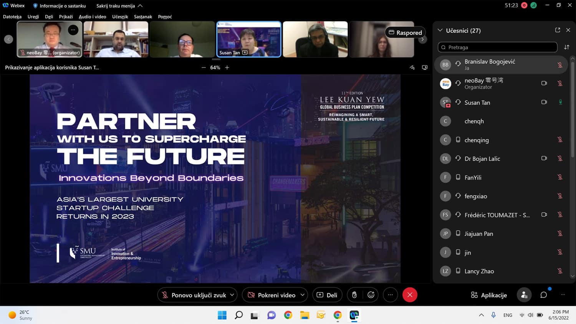This screenshot has width=576, height=324.
Task: Open the reactions smiley icon
Action: tap(371, 295)
